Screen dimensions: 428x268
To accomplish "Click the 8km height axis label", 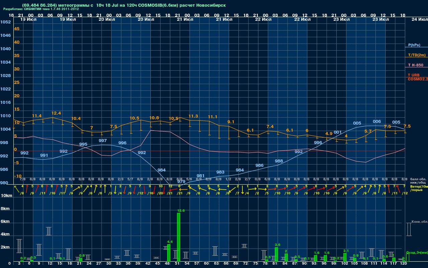I will click(5, 209).
